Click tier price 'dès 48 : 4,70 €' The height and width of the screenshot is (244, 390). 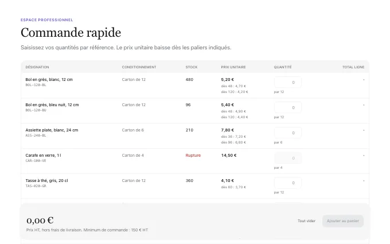[233, 86]
